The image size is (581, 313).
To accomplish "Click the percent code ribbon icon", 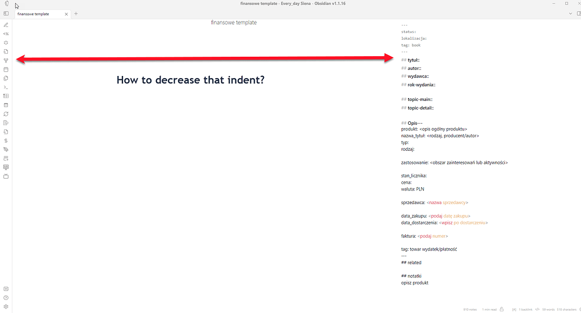I will point(6,33).
